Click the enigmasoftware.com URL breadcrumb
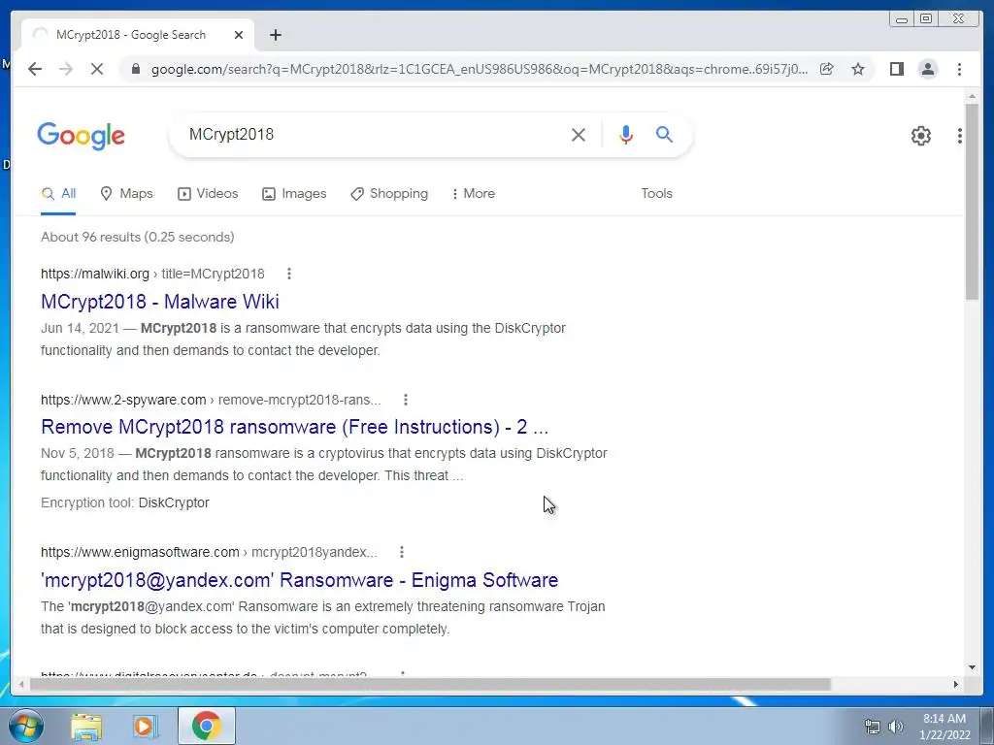 click(210, 552)
